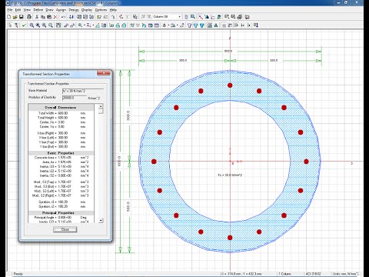The image size is (369, 277).
Task: Open the Define menu
Action: 38,10
